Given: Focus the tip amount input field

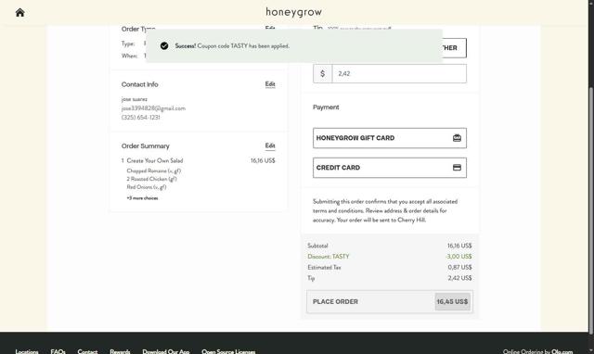Looking at the screenshot, I should point(399,73).
